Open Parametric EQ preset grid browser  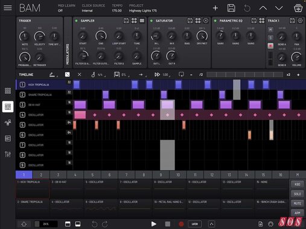click(x=262, y=20)
